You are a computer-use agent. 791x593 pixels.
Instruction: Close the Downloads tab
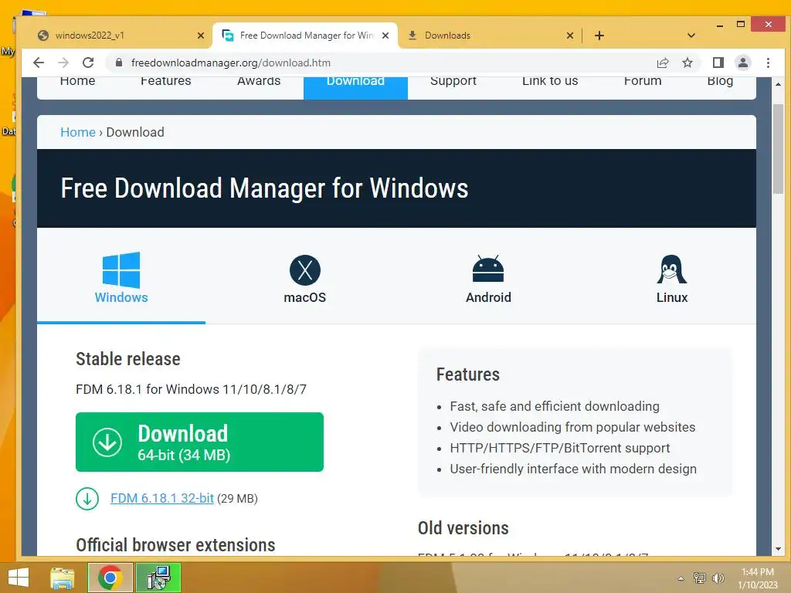pyautogui.click(x=569, y=36)
